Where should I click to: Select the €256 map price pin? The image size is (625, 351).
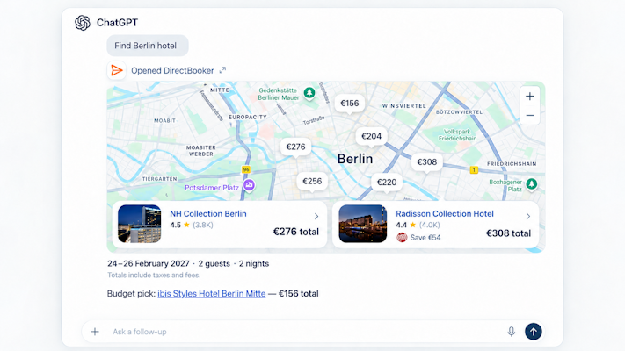click(x=312, y=182)
